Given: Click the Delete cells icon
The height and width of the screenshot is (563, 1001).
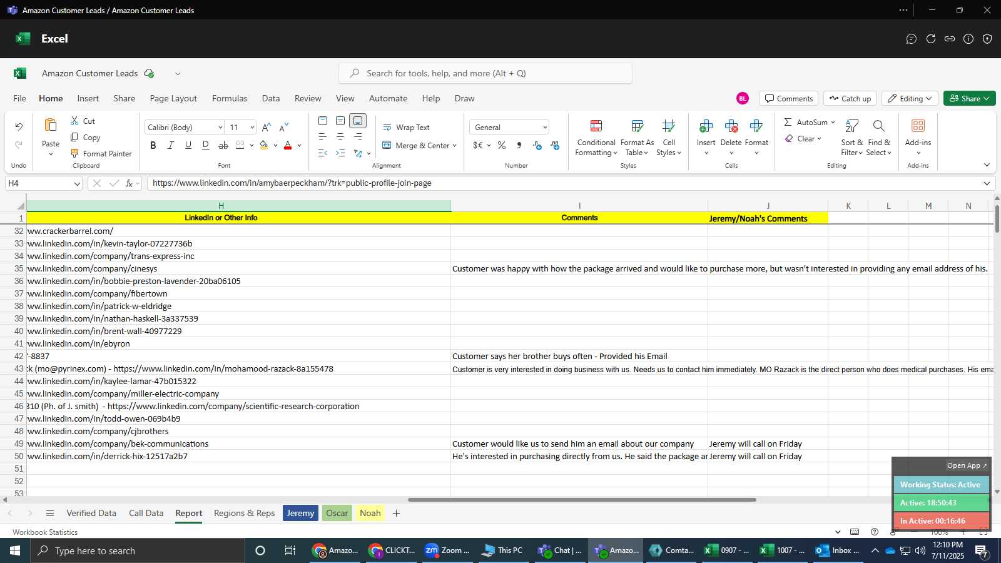Looking at the screenshot, I should (731, 126).
